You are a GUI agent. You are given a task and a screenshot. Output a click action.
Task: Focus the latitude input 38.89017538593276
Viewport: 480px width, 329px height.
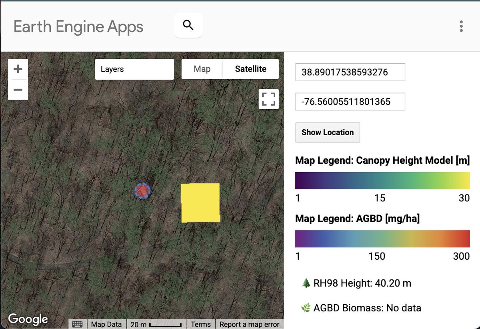350,72
